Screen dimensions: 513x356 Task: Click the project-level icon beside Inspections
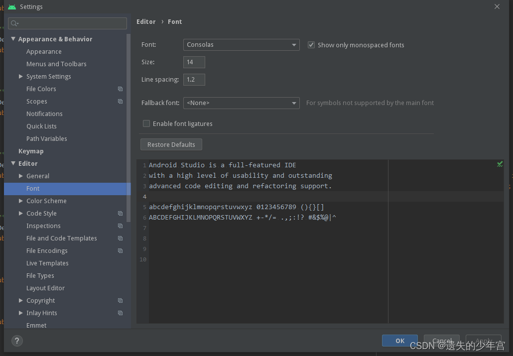pyautogui.click(x=120, y=226)
